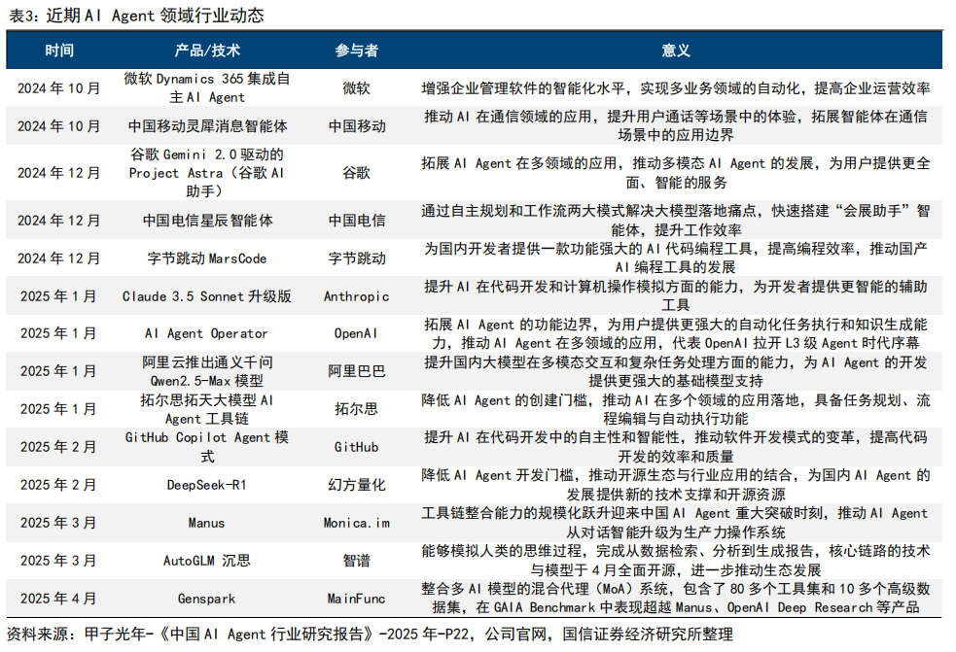Click the 时间 column header

59,51
